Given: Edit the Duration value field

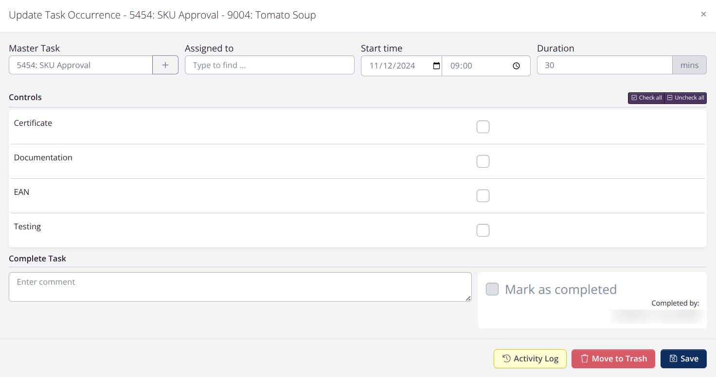Looking at the screenshot, I should coord(605,65).
